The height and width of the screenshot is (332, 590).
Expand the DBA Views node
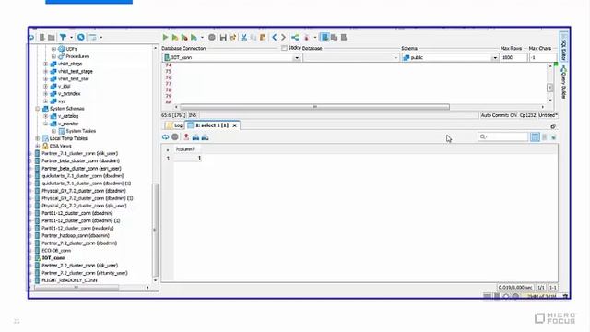[x=38, y=146]
